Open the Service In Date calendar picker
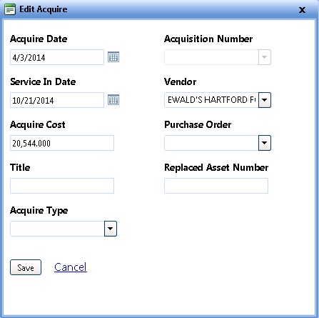The width and height of the screenshot is (319, 318). pos(113,100)
